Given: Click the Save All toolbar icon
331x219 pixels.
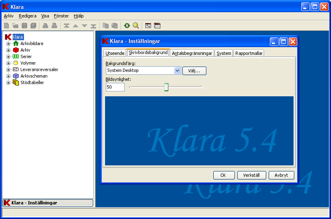Looking at the screenshot, I should pyautogui.click(x=33, y=26).
